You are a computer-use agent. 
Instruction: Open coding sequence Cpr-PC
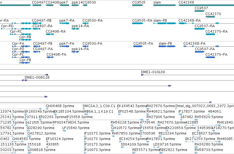pos(18,55)
